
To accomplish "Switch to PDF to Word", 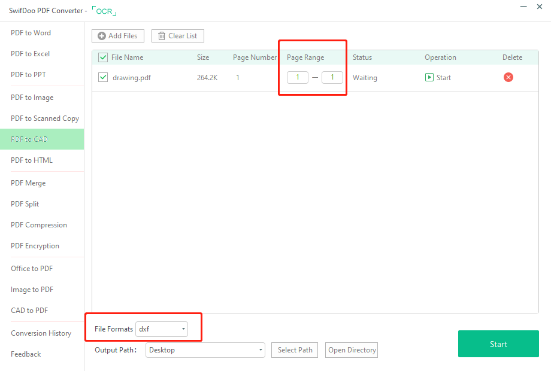I will (x=31, y=33).
